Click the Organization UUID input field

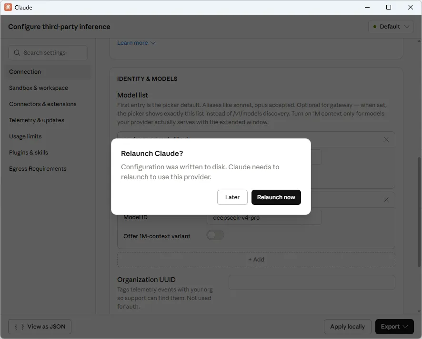coord(311,282)
